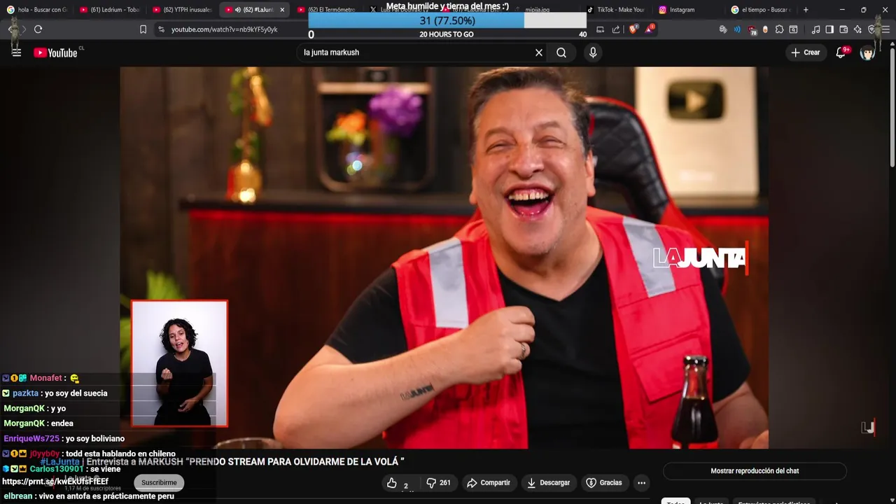Open the three-dot more actions menu

(x=641, y=483)
